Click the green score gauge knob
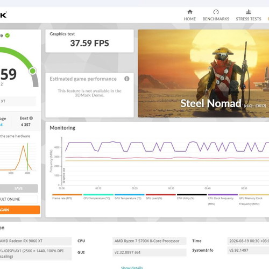Screen dimensions: 269x269 coord(33,71)
